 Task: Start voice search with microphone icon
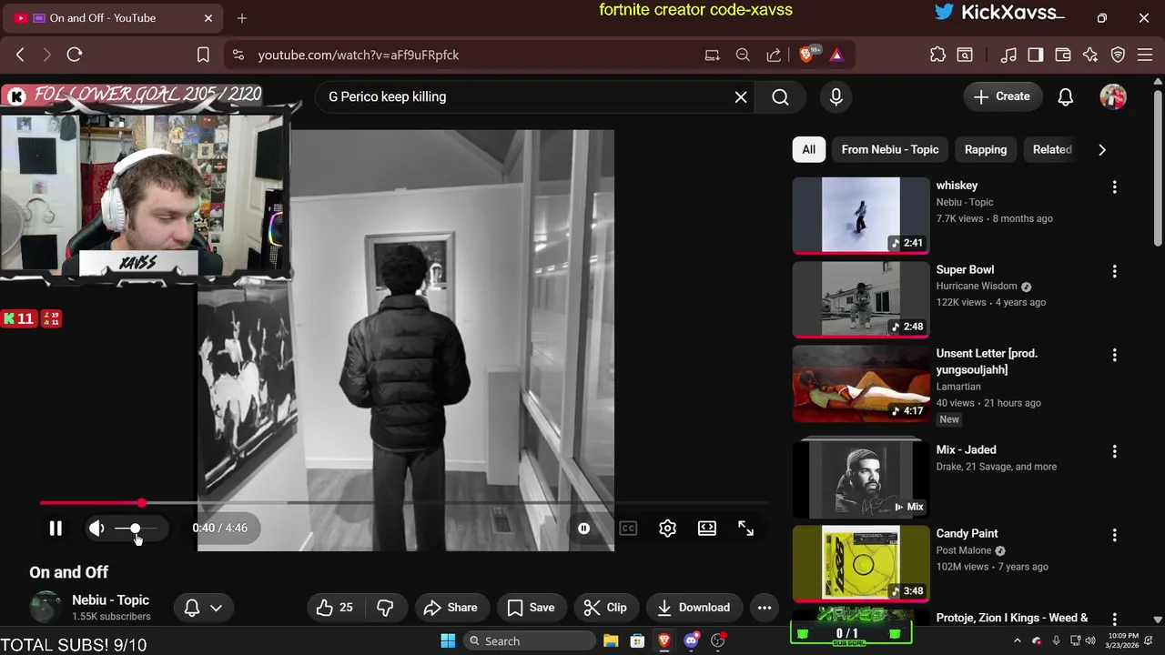click(836, 96)
